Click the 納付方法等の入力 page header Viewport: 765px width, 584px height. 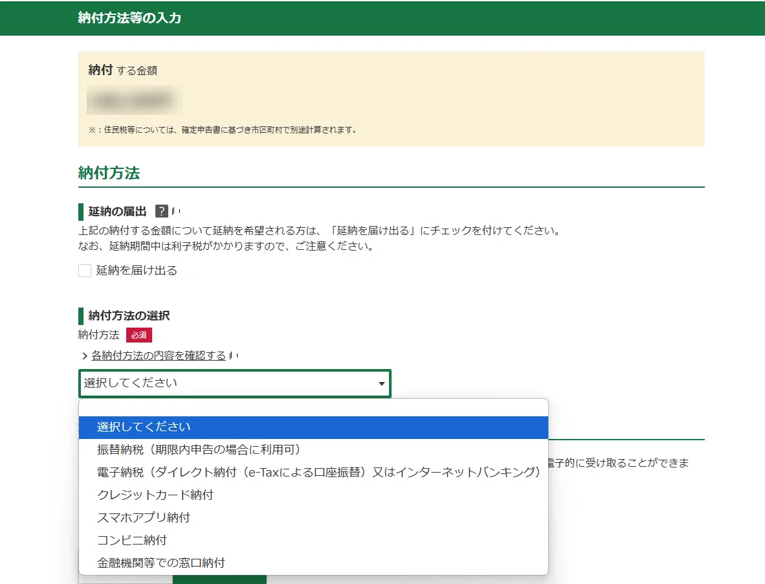coord(130,18)
